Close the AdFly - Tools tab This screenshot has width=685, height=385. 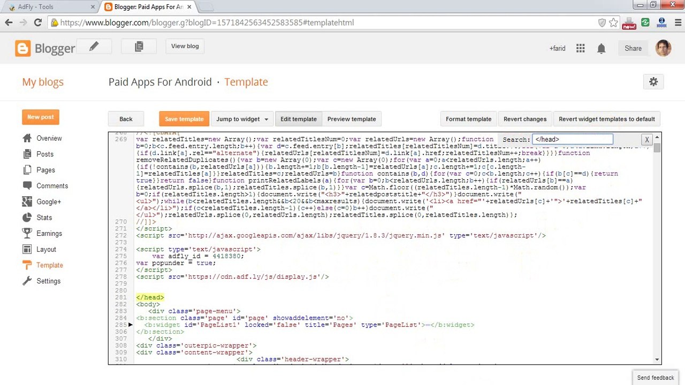tap(93, 7)
